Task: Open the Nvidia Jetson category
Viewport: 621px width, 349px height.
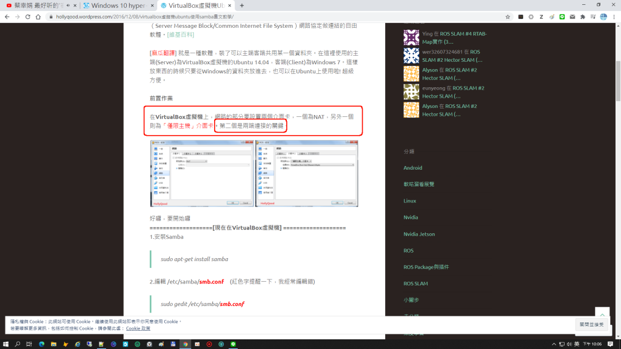Action: (x=419, y=234)
